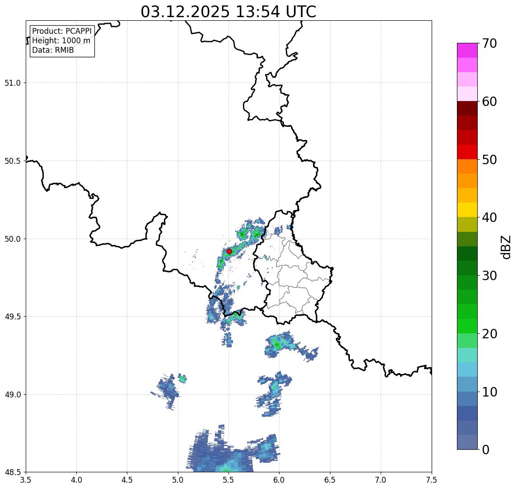Screen dimensions: 517x489
Task: Click the longitude label 6.0
Action: coord(279,480)
